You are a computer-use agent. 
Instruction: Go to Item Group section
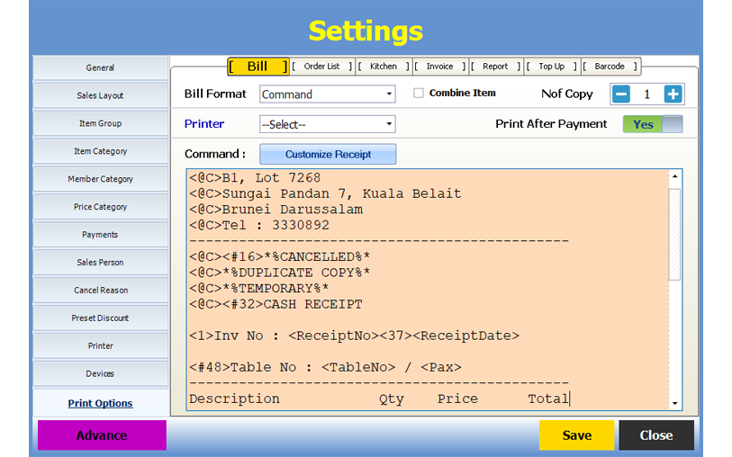pos(100,123)
